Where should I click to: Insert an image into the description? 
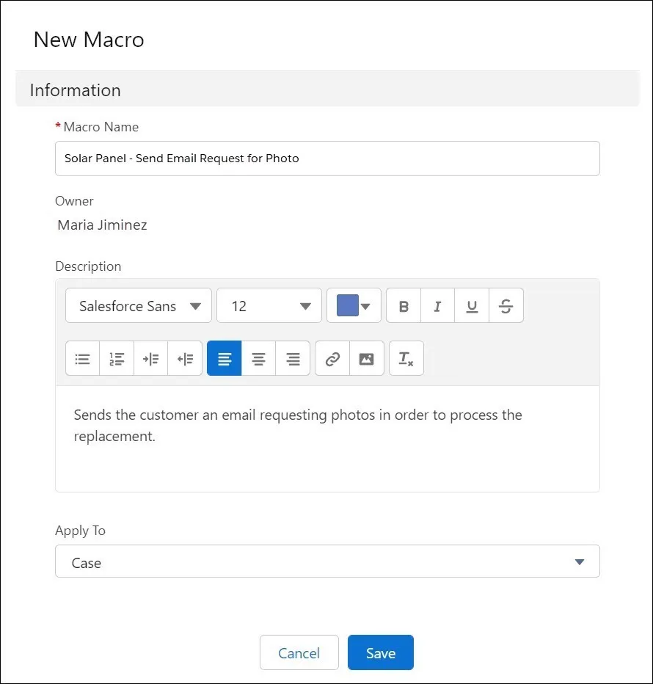click(x=366, y=359)
